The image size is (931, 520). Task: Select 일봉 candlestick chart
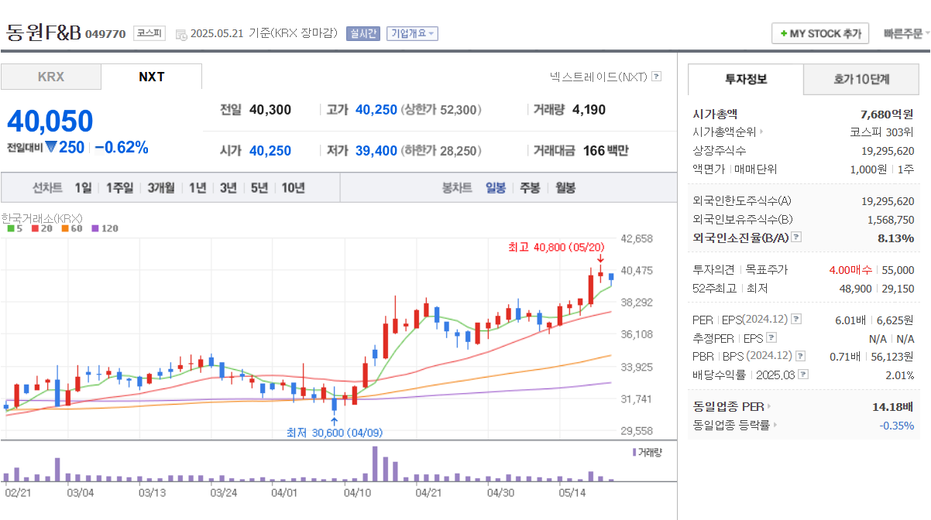pyautogui.click(x=496, y=188)
